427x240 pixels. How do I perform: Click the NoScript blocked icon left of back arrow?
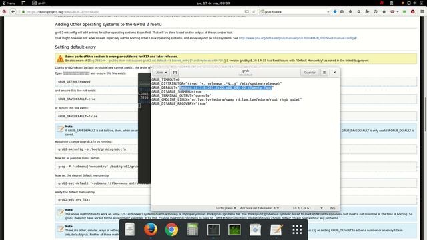[4, 12]
